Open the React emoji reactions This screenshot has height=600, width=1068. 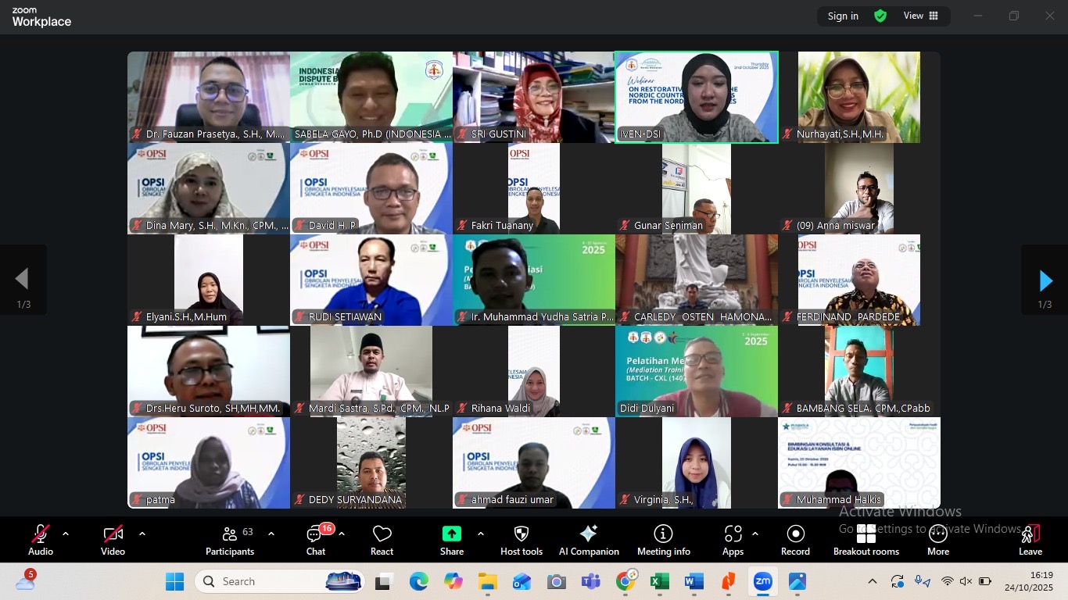[x=382, y=540]
